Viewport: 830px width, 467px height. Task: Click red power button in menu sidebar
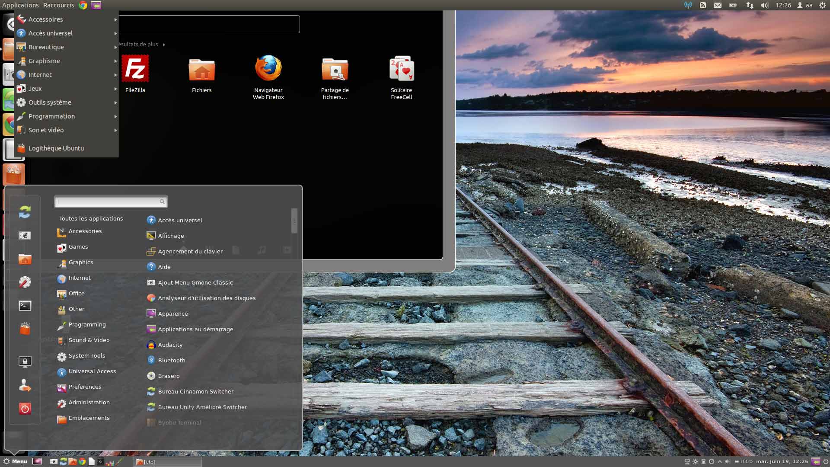coord(25,409)
